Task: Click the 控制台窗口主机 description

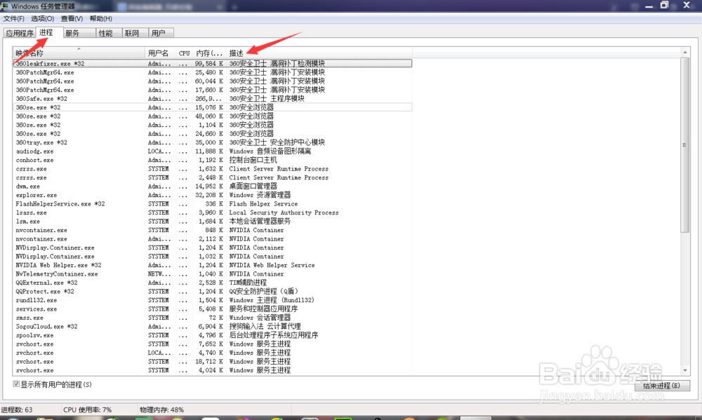Action: [x=253, y=160]
